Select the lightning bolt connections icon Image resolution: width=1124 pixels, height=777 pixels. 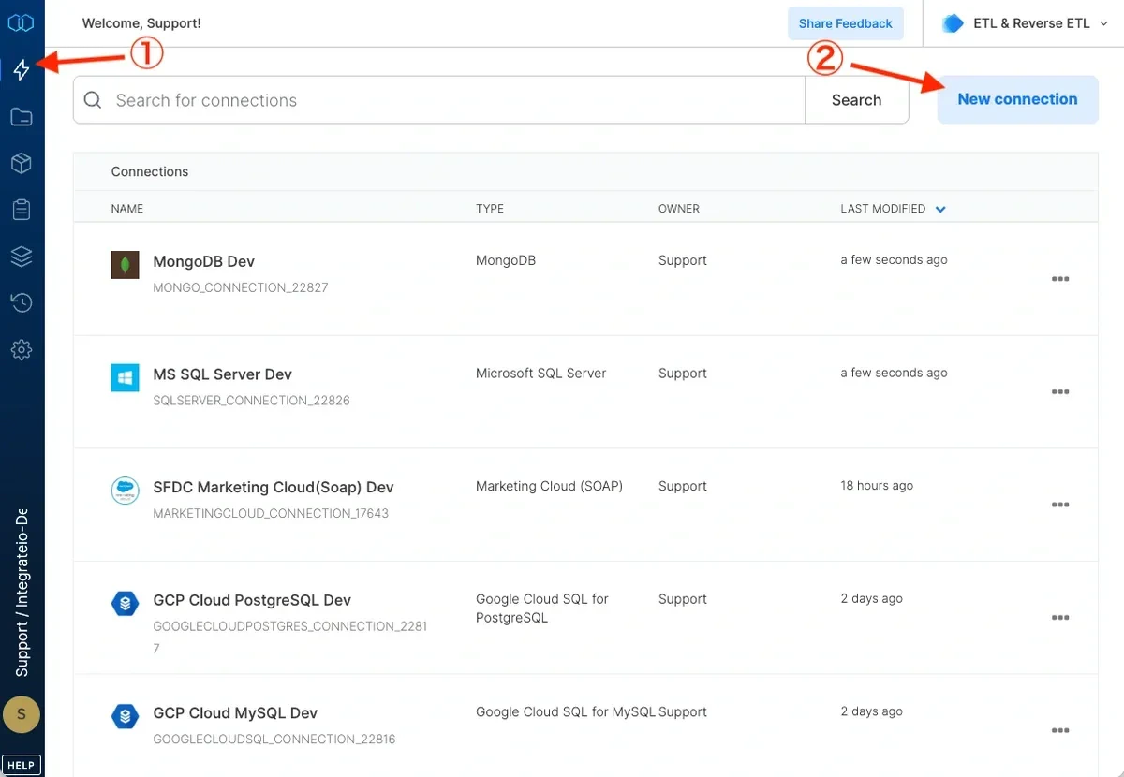pos(21,69)
